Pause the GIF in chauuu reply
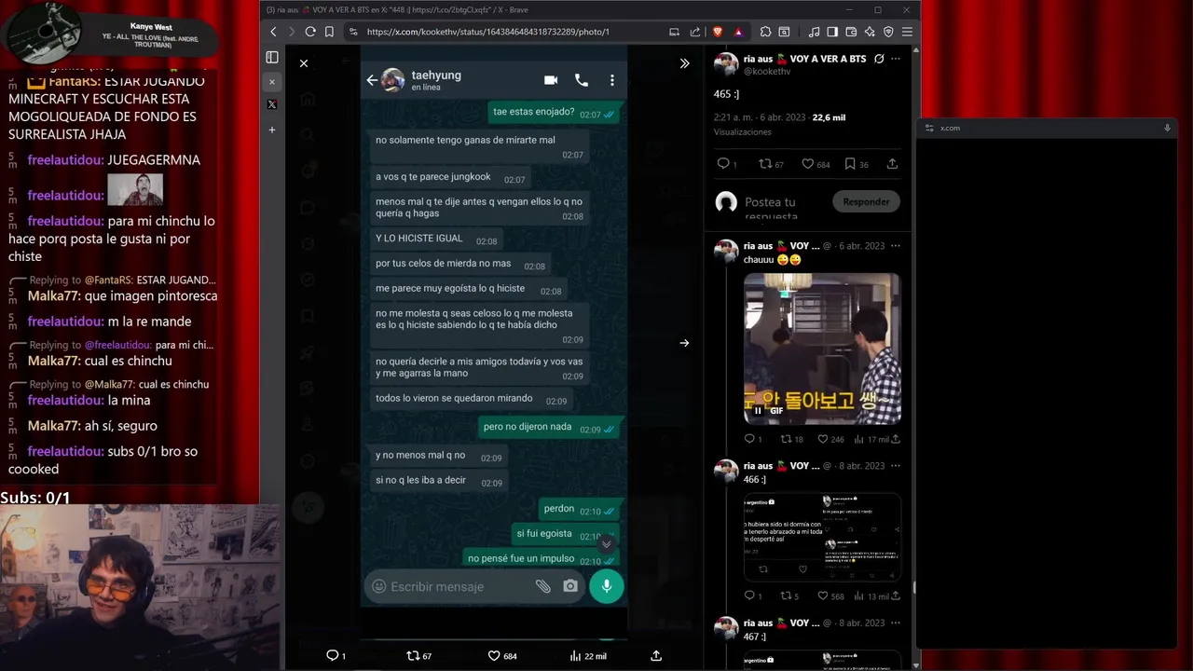1193x671 pixels. click(758, 411)
